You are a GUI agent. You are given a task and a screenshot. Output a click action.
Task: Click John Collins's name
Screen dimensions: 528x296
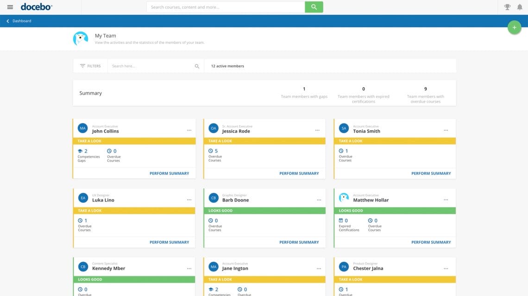pos(106,131)
